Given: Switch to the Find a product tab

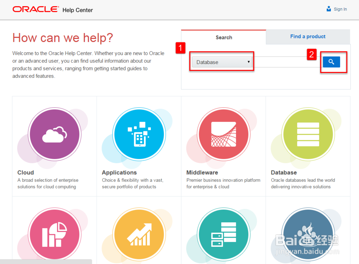Looking at the screenshot, I should (308, 36).
